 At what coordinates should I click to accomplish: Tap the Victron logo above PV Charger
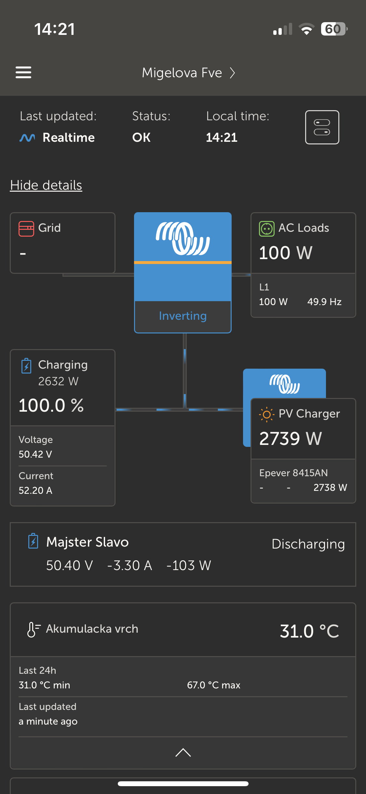[284, 384]
